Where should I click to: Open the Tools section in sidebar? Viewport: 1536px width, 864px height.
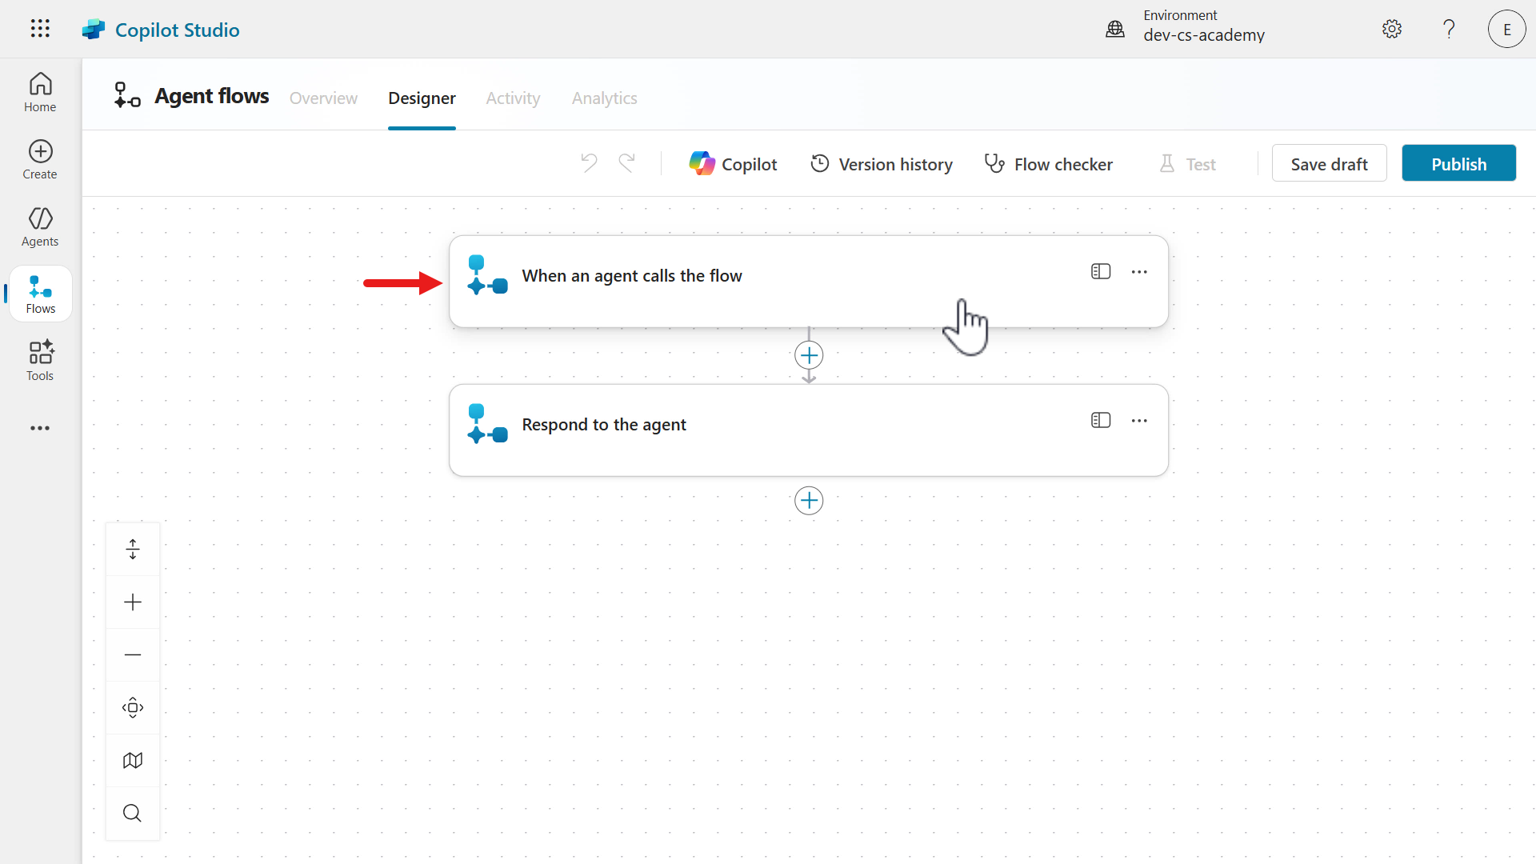pyautogui.click(x=40, y=362)
